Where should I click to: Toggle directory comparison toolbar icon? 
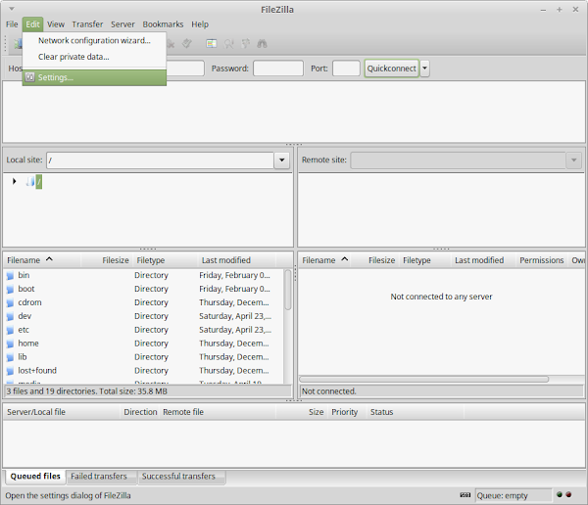click(x=228, y=44)
